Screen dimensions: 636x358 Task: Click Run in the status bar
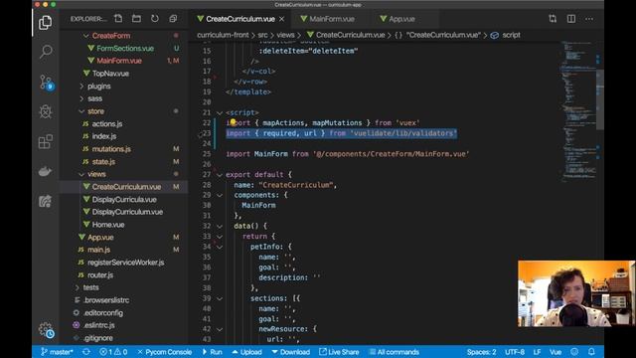click(212, 352)
